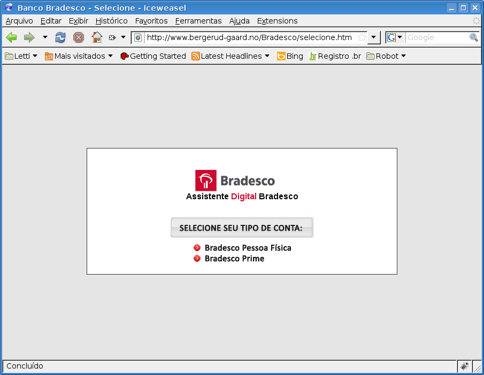Viewport: 484px width, 375px height.
Task: Click the URL address field
Action: (250, 37)
